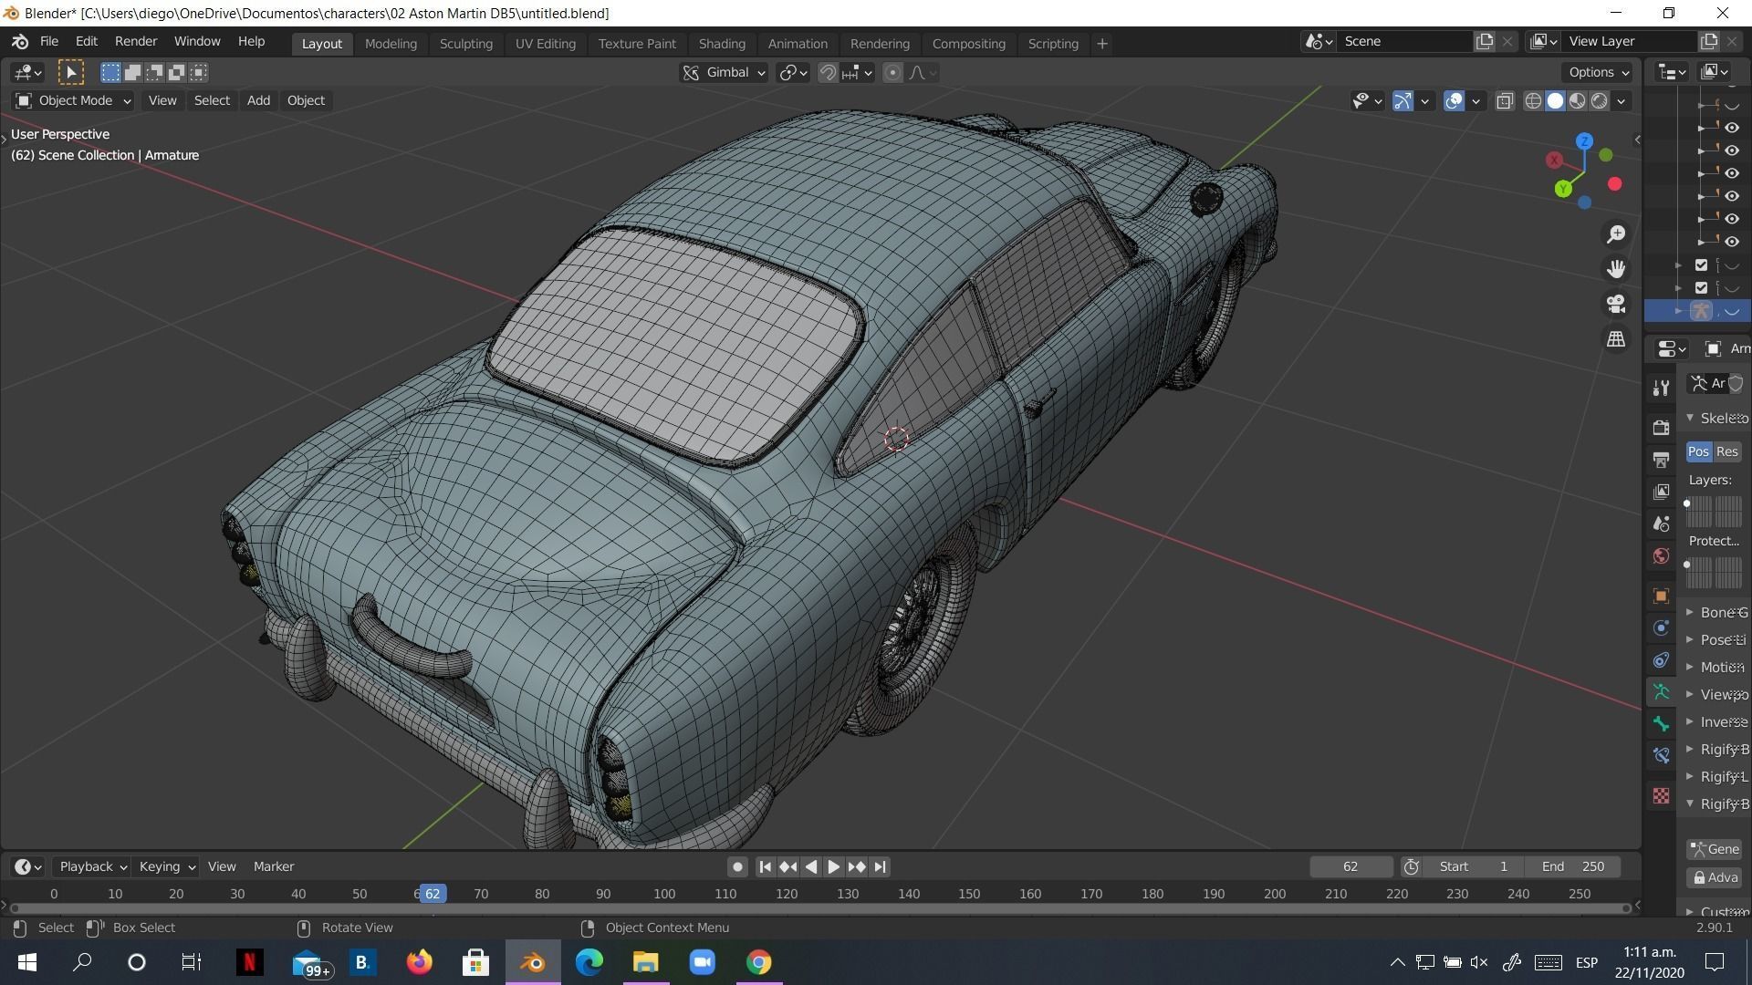Screen dimensions: 1752x985
Task: Expand the Bone Groups panel
Action: tap(1716, 613)
